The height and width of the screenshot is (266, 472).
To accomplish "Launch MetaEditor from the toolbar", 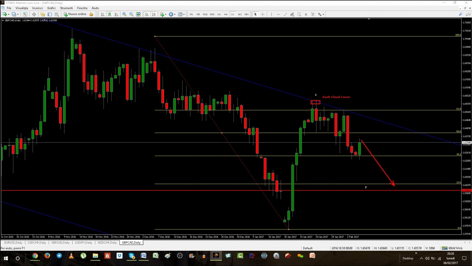I will pos(91,14).
